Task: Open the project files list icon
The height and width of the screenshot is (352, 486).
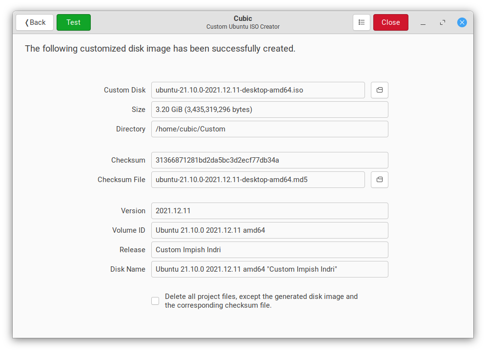Action: (x=362, y=22)
